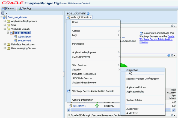178x118 pixels.
Task: Choose Home from the WebLogic Domain menu
Action: tap(75, 22)
